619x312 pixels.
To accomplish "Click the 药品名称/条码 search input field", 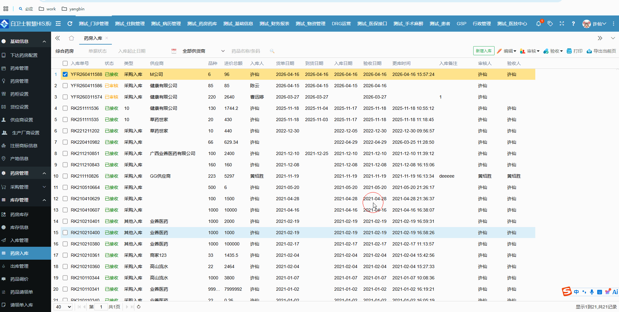I will (247, 51).
